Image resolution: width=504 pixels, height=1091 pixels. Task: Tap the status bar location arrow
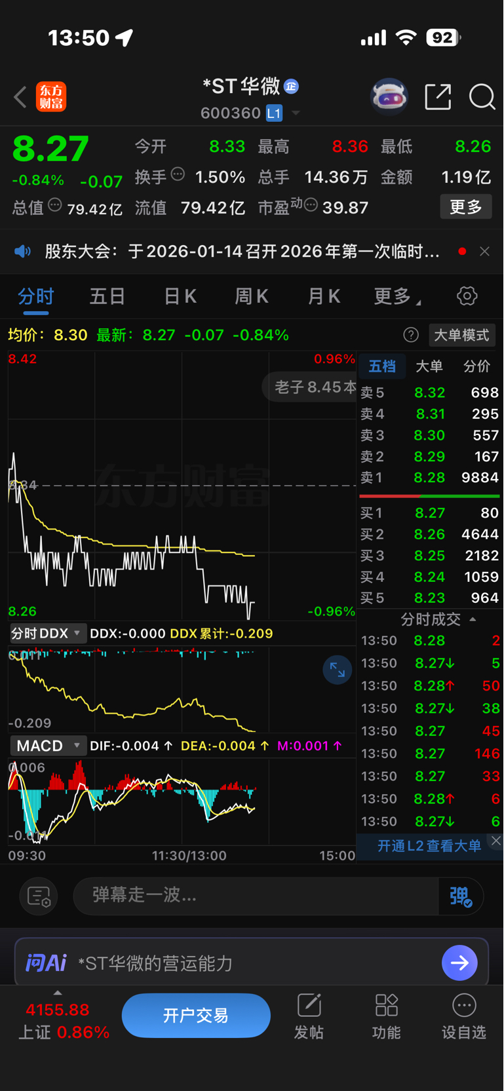click(124, 38)
